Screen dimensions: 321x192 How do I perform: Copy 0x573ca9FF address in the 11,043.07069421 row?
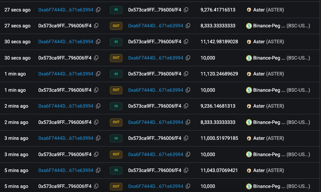tap(186, 170)
